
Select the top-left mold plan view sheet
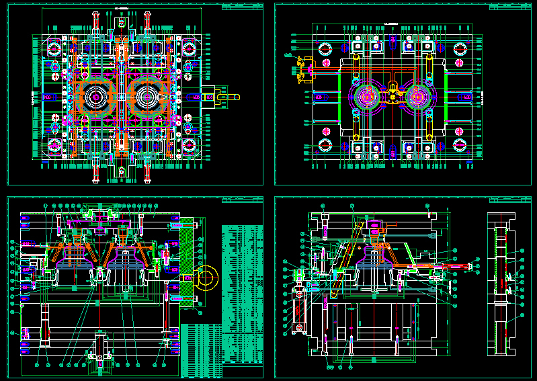click(x=135, y=95)
